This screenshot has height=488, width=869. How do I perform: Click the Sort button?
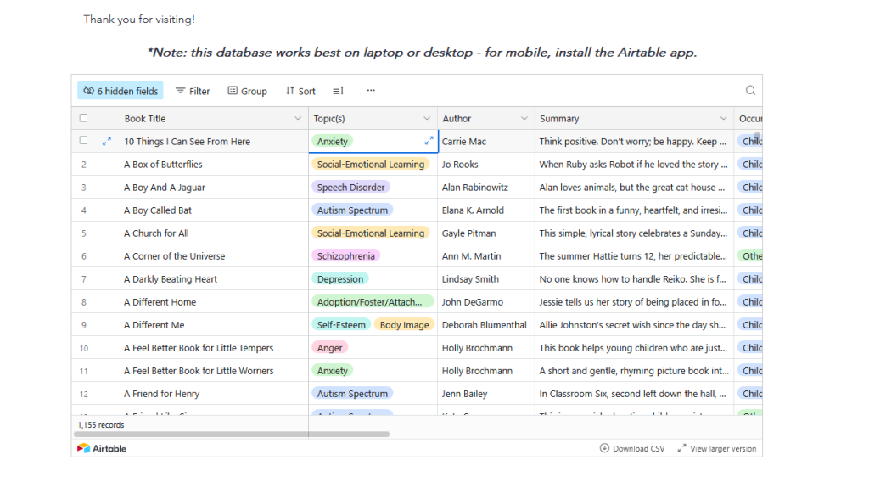[300, 91]
